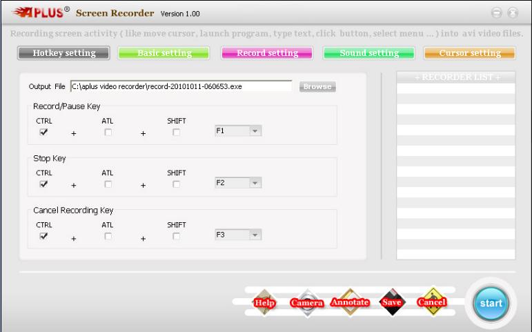Click the Camera icon button
The width and height of the screenshot is (532, 332).
tap(307, 302)
